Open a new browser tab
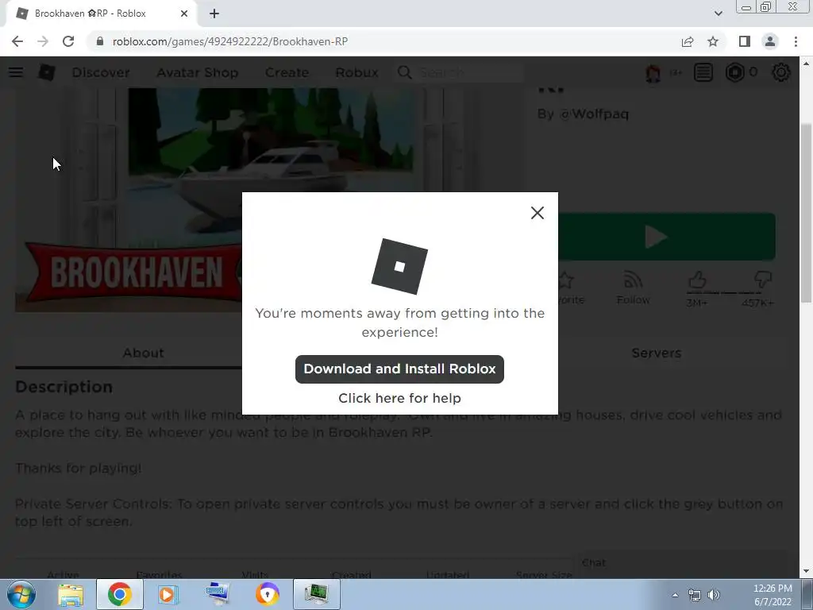The width and height of the screenshot is (813, 610). tap(214, 14)
